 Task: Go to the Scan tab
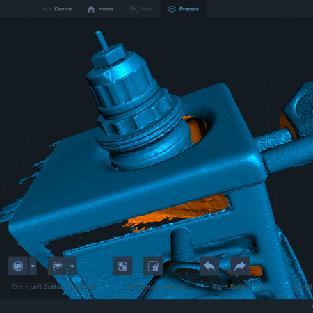tap(141, 9)
